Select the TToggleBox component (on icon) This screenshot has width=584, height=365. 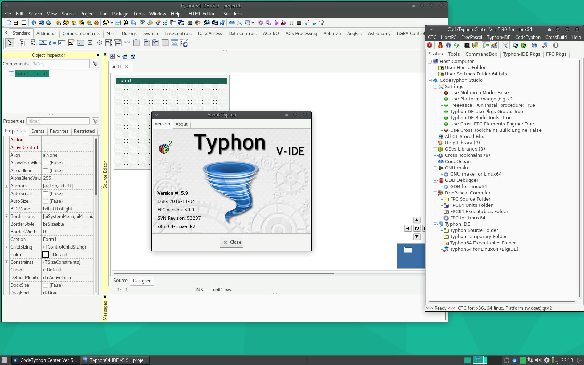click(81, 43)
